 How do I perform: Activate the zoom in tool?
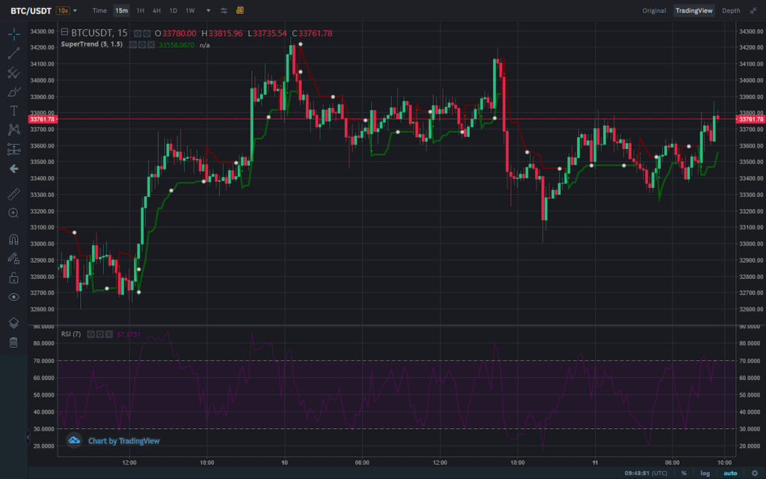(13, 213)
